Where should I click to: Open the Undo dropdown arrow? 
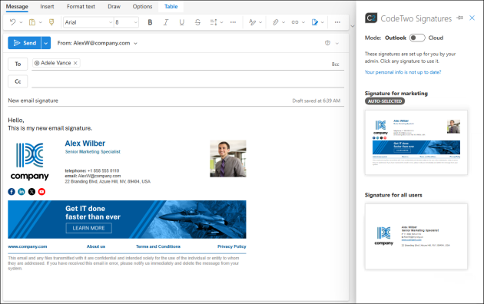click(21, 22)
